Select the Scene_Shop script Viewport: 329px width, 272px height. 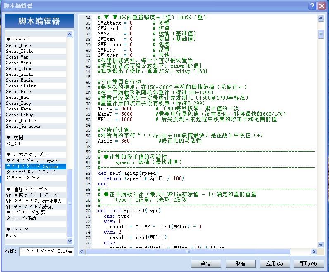click(36, 103)
